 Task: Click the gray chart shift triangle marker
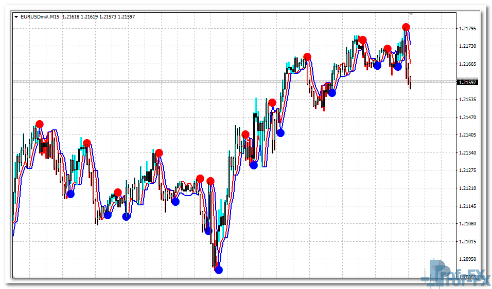(x=410, y=13)
